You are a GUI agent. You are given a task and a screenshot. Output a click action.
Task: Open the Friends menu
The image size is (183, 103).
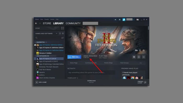pos(47,19)
